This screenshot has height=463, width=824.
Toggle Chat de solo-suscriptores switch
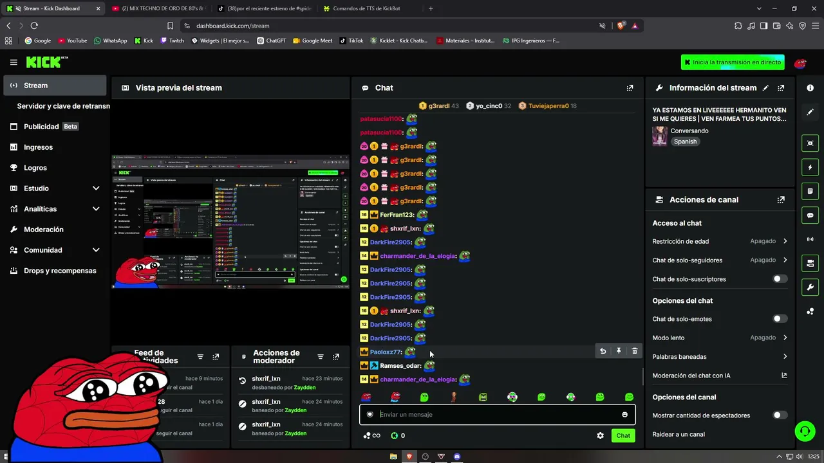(x=780, y=279)
